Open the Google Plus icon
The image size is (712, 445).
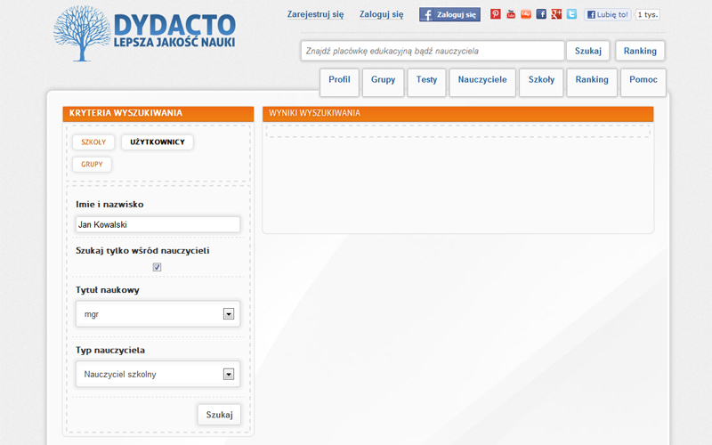pyautogui.click(x=556, y=14)
